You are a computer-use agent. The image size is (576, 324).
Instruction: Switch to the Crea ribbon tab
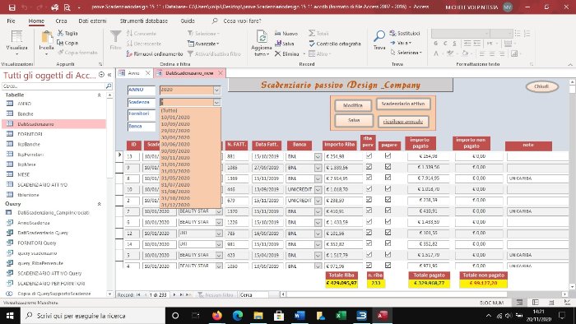click(62, 21)
